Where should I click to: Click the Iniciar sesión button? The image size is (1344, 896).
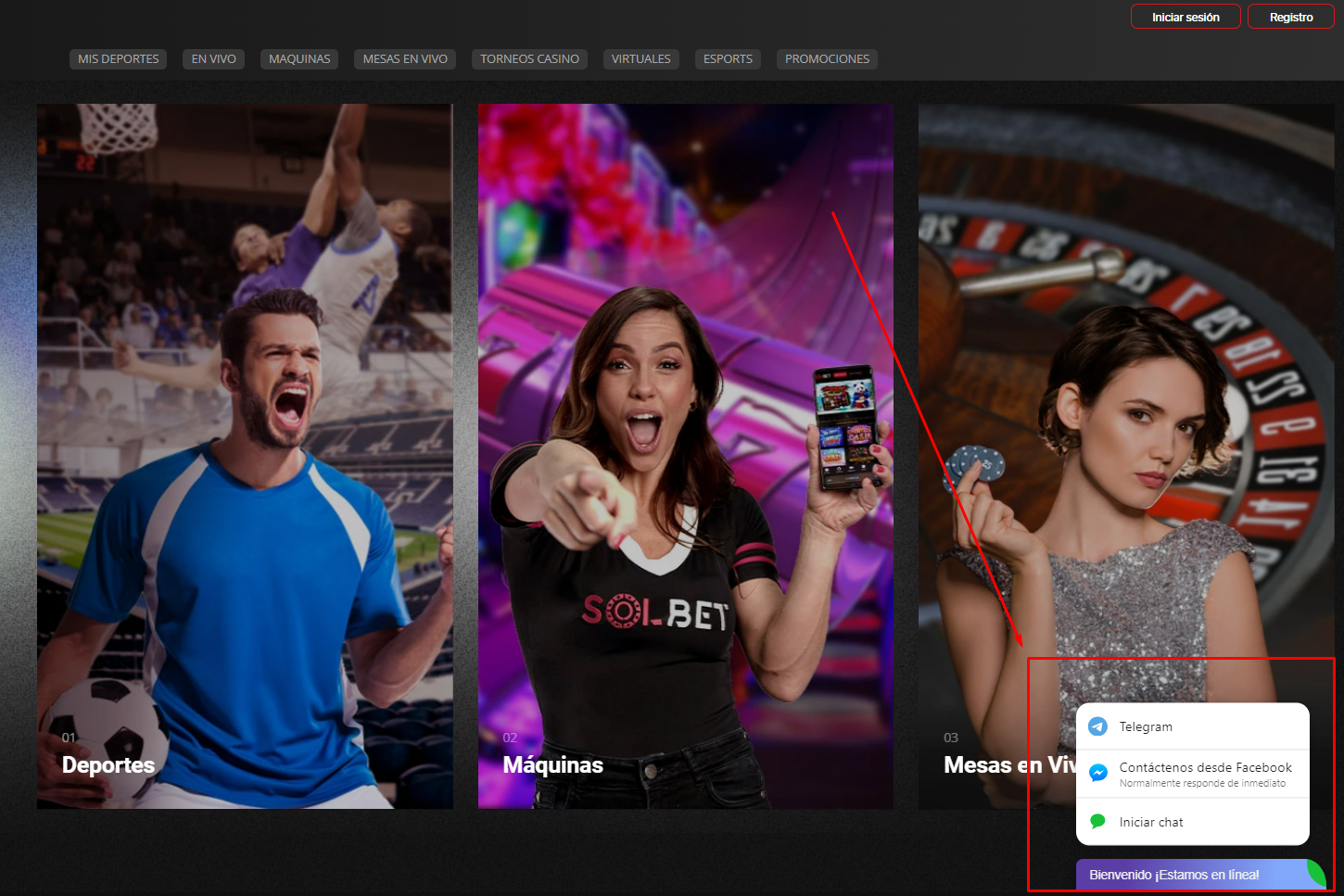tap(1186, 17)
